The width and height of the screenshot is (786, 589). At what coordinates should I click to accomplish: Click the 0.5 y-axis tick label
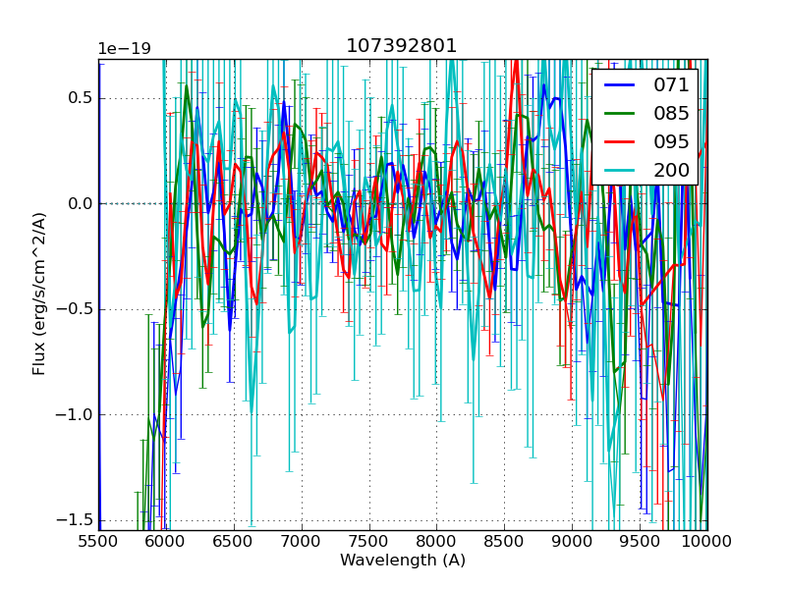79,98
